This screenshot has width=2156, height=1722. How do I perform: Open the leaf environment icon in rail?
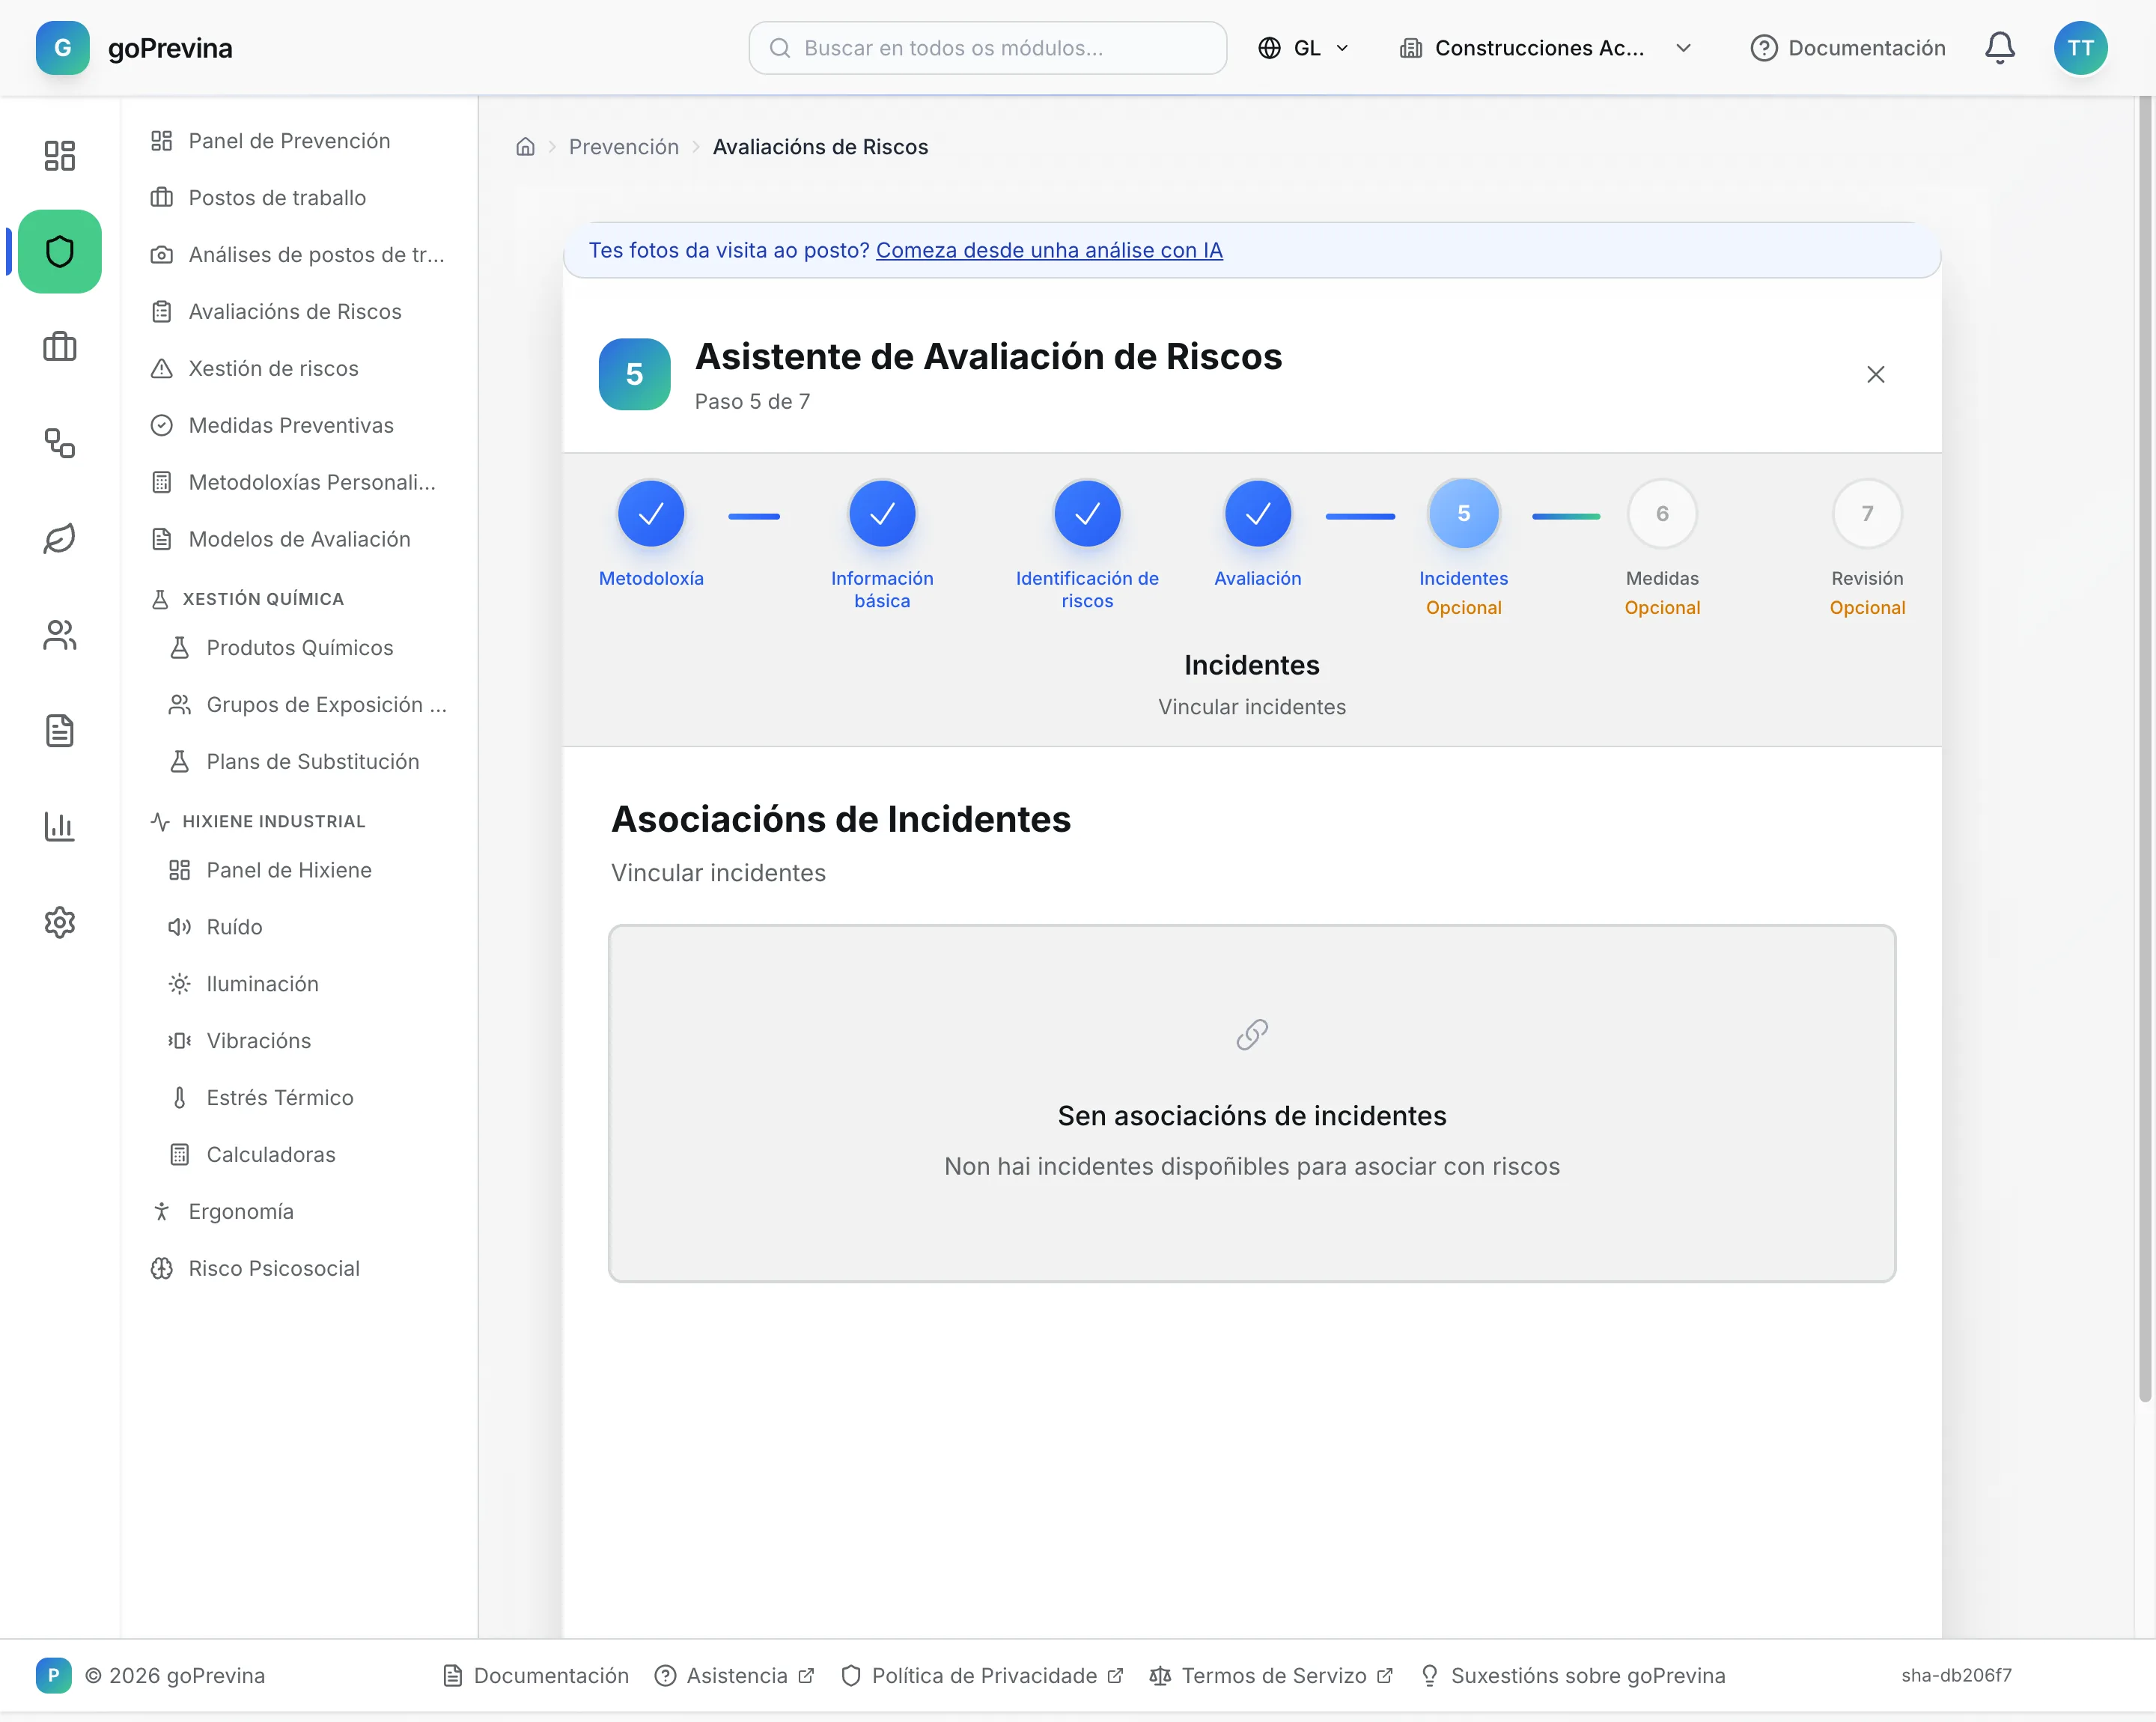[60, 539]
